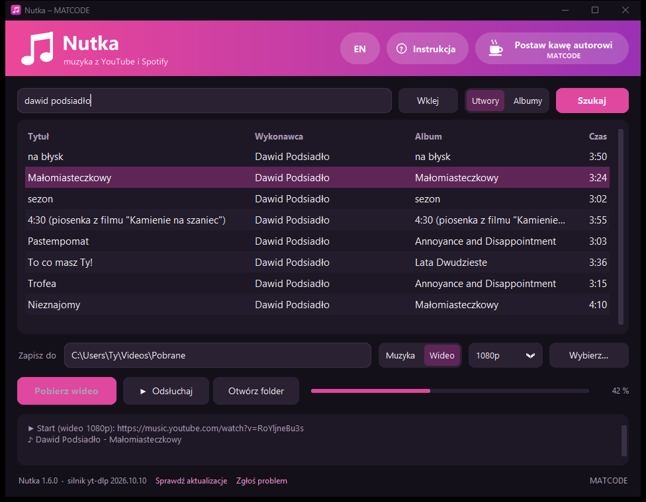
Task: Click the Nutka music note logo
Action: tap(37, 48)
